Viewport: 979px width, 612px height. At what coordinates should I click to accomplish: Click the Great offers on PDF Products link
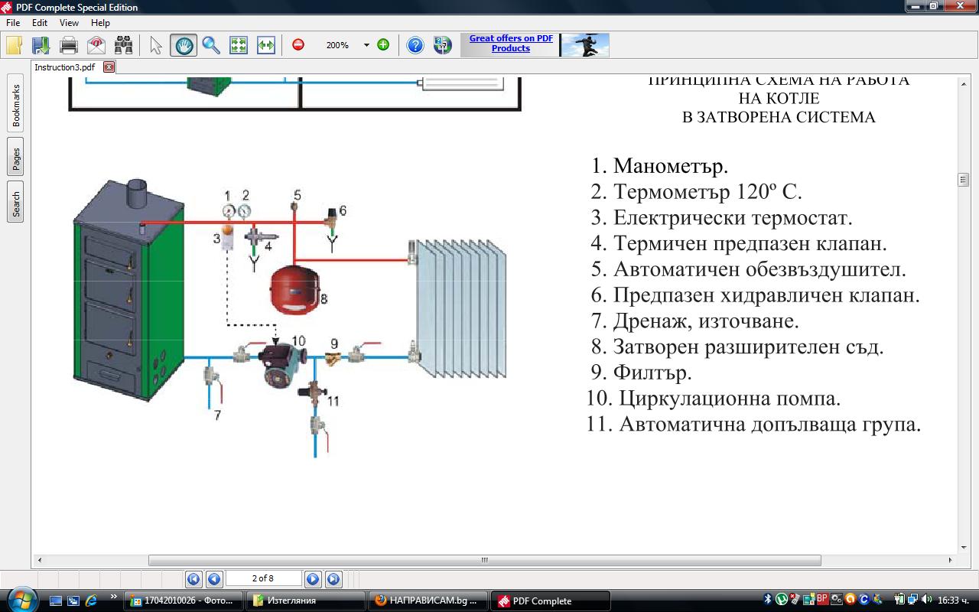(x=511, y=43)
